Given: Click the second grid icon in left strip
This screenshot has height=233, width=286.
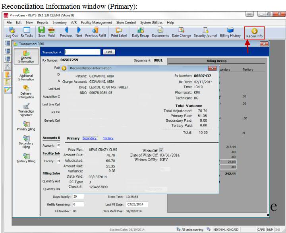Looking at the screenshot, I should tap(8, 51).
